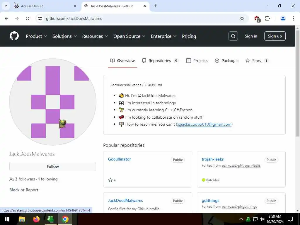Open the volume control in system tray
Image resolution: width=300 pixels, height=225 pixels.
pyautogui.click(x=262, y=219)
